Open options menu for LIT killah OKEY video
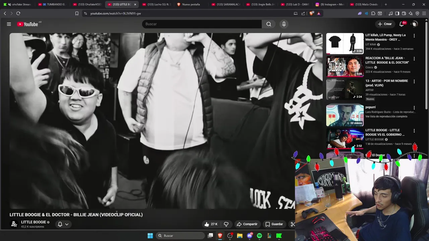This screenshot has height=241, width=429. tap(414, 35)
